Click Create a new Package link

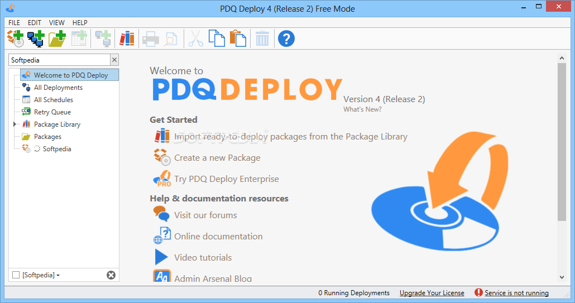coord(217,158)
